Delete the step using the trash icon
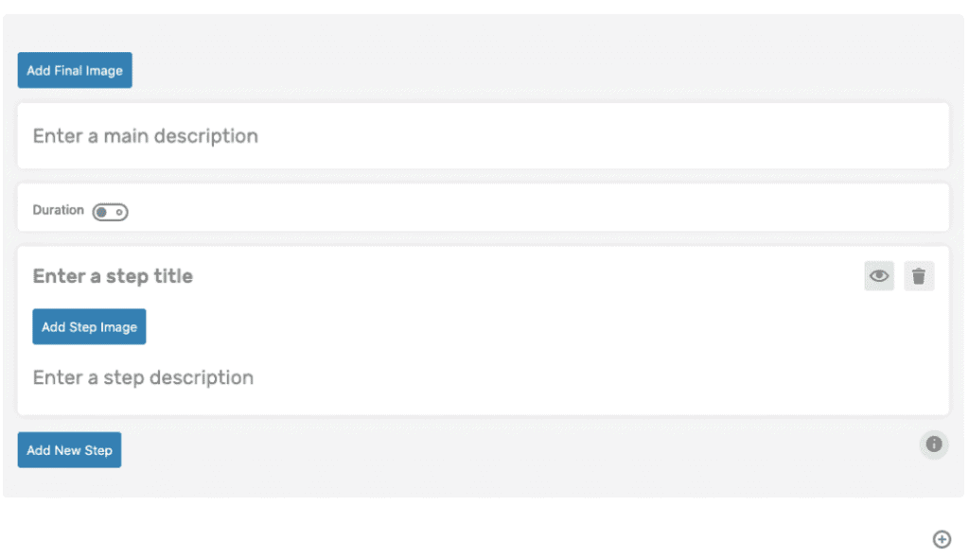The image size is (969, 558). coord(919,275)
